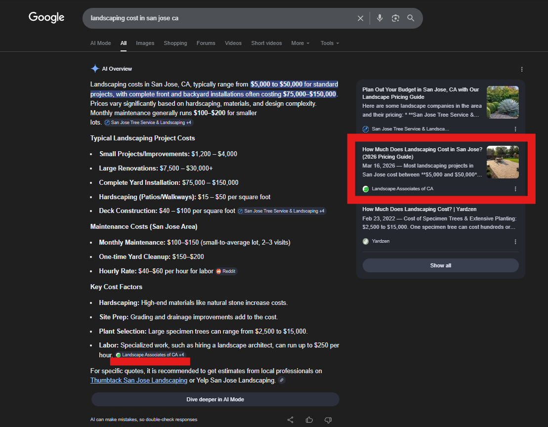Switch to AI Mode tab

coord(101,43)
